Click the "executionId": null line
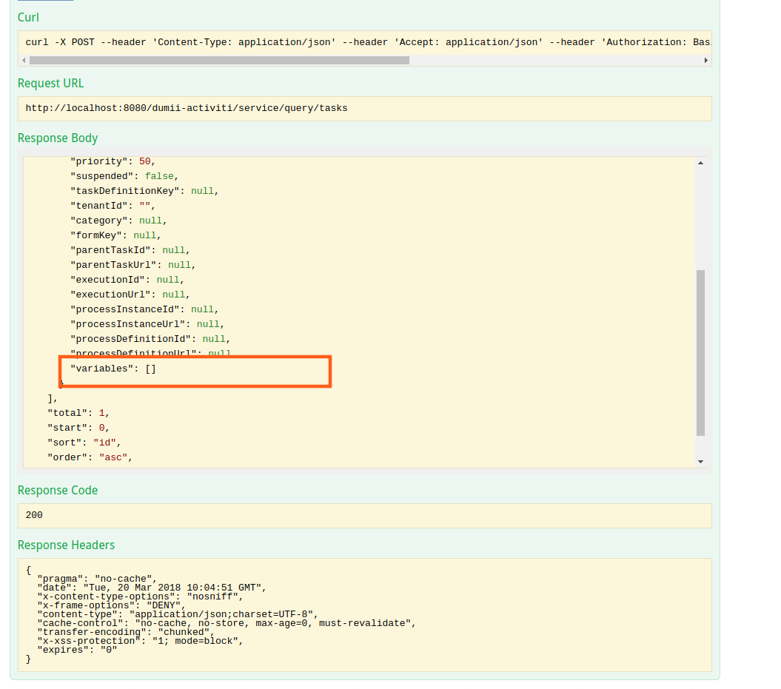 pyautogui.click(x=127, y=280)
